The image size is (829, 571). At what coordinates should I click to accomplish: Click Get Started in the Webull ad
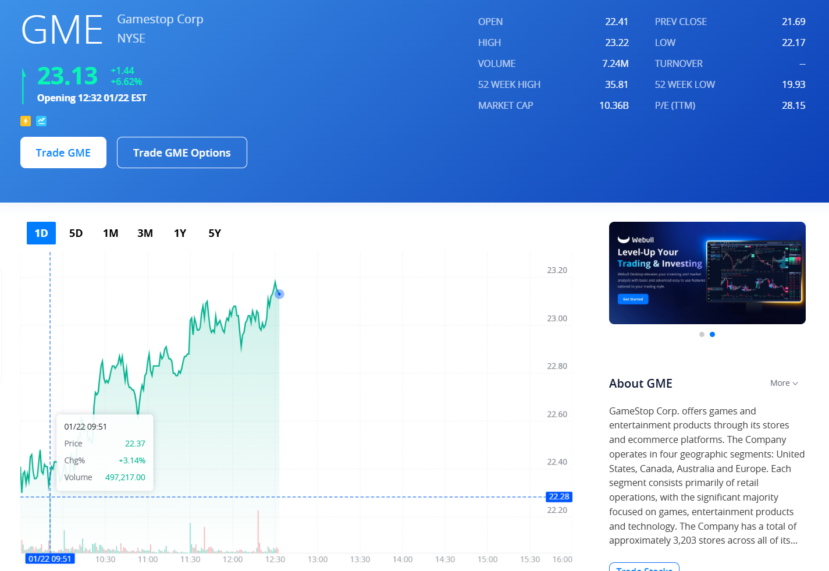coord(633,299)
